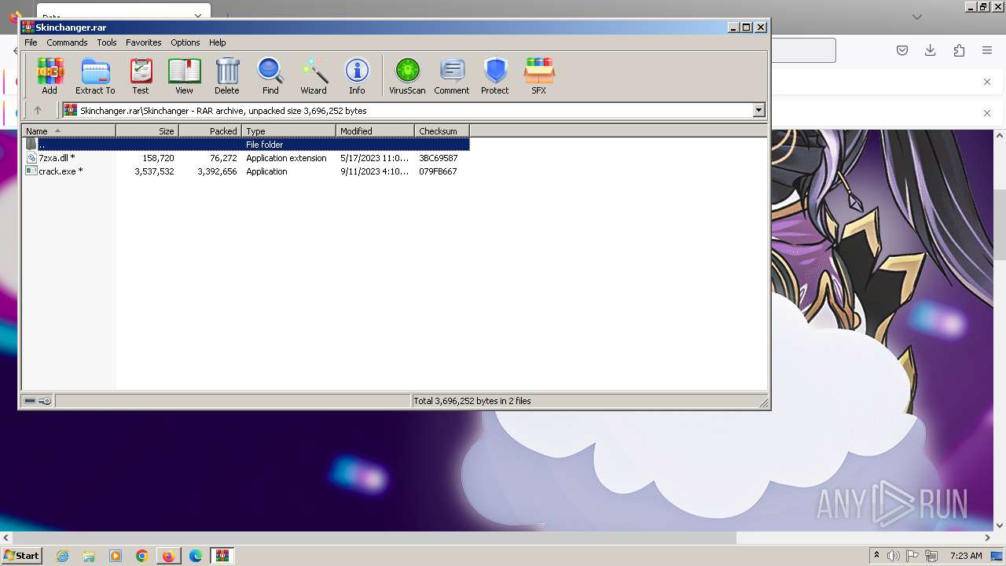
Task: Open Firefox extensions icon
Action: 959,50
